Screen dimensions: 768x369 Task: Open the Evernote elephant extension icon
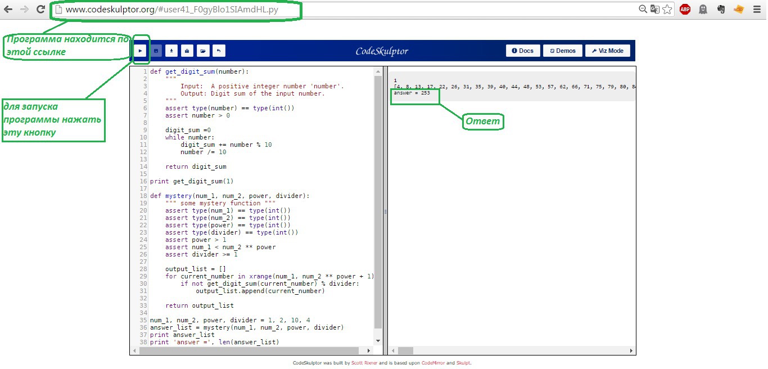pyautogui.click(x=721, y=9)
